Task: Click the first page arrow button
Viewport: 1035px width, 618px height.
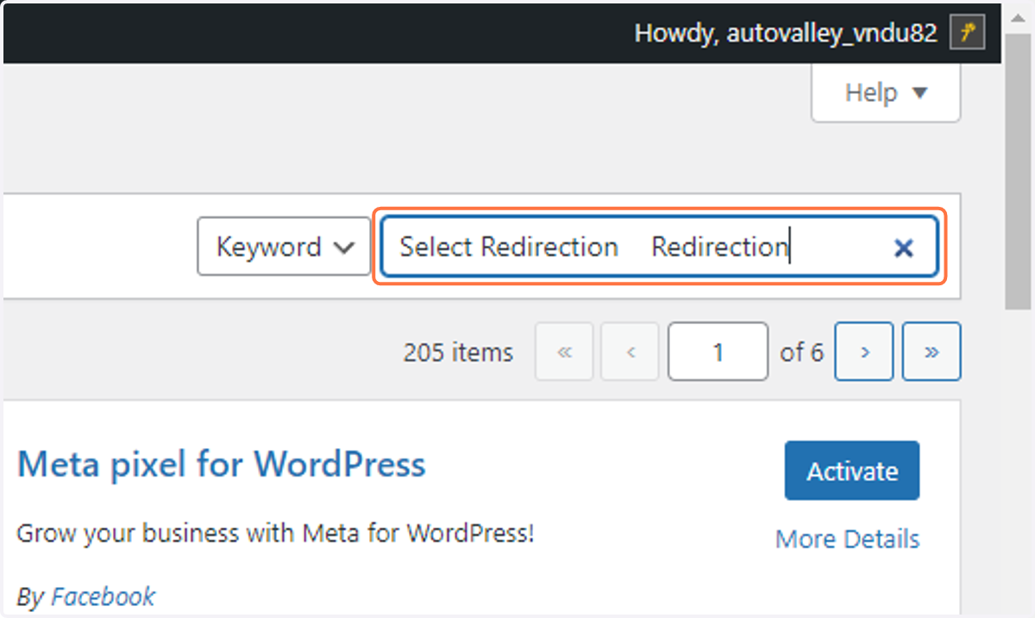Action: (564, 352)
